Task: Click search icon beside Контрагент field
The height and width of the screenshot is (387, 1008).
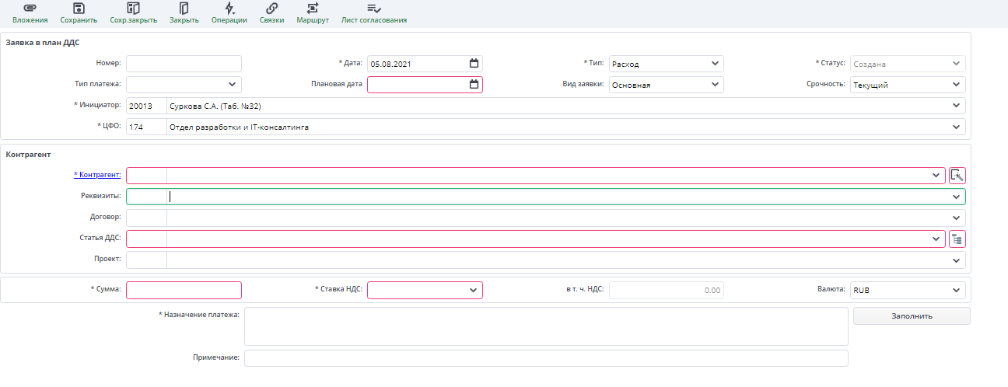Action: (x=957, y=176)
